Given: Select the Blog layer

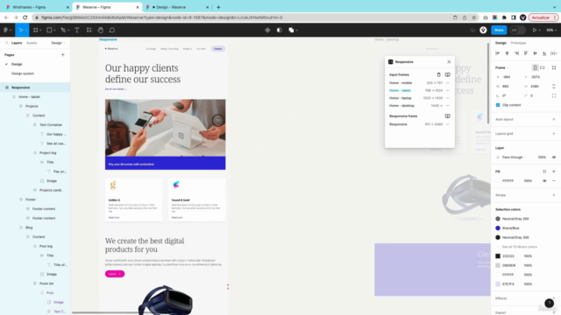Looking at the screenshot, I should click(29, 227).
